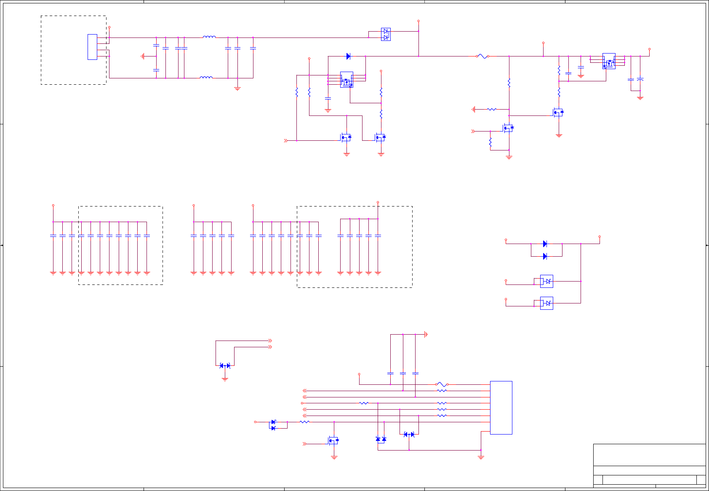Select the power terminal at far top-right rail end
The width and height of the screenshot is (709, 491).
(x=649, y=49)
